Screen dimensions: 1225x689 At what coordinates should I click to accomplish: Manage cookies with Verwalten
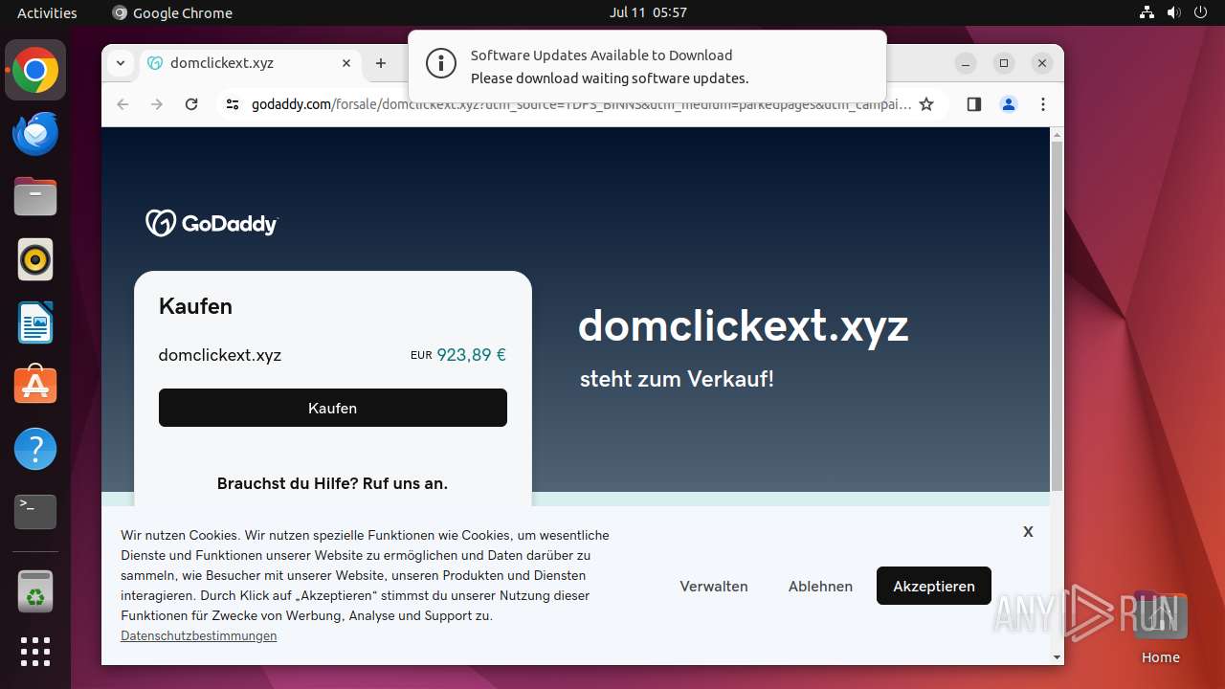(714, 587)
